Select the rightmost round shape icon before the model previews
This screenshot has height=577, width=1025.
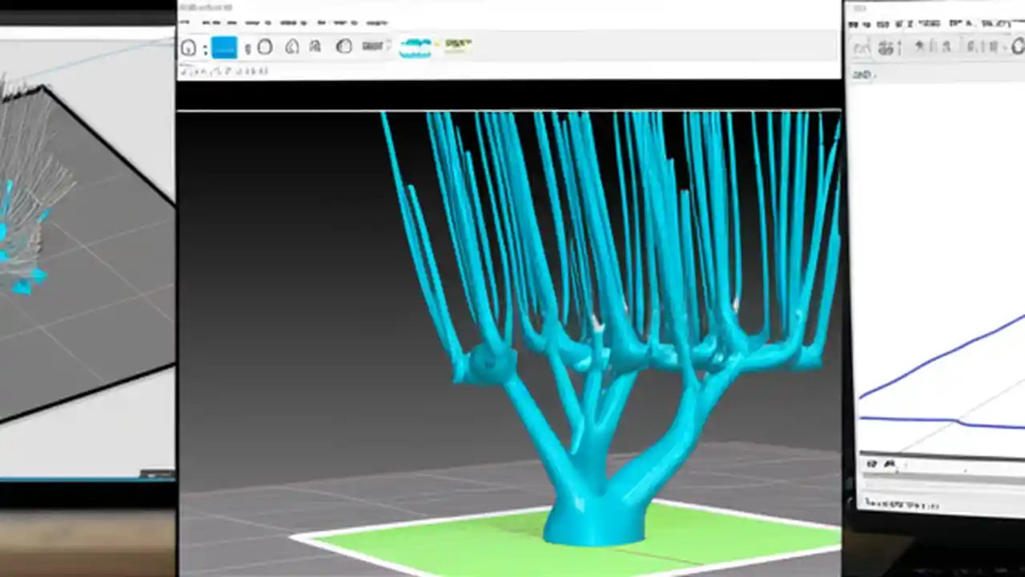343,46
